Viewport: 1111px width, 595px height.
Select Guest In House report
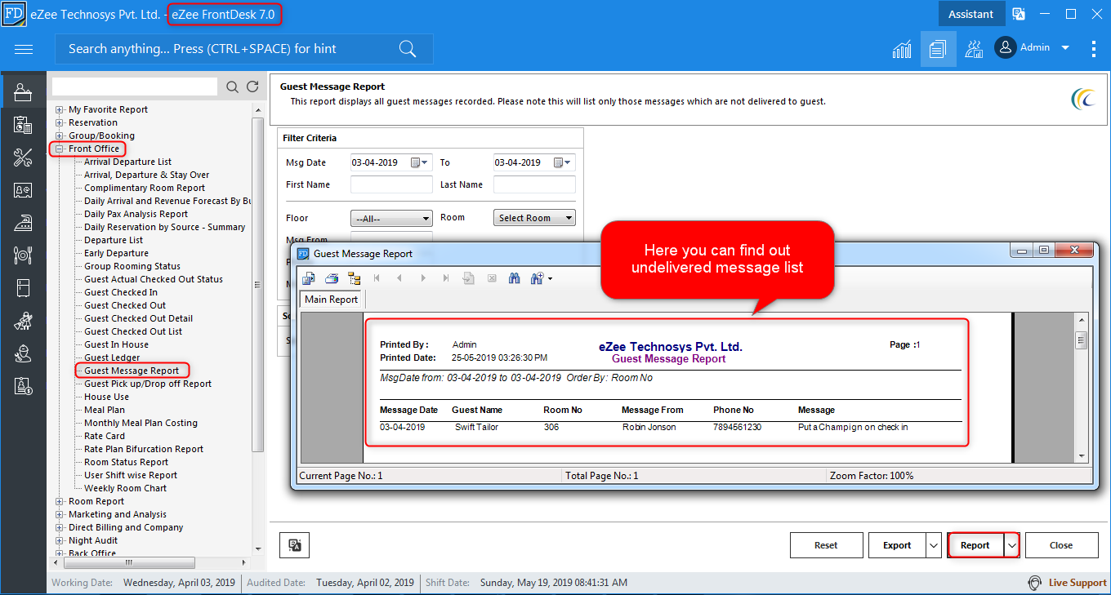(x=116, y=344)
